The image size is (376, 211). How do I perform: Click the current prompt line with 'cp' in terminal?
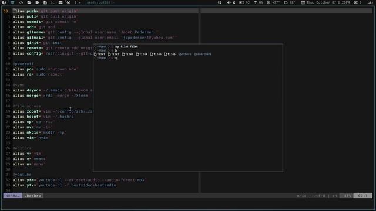click(x=106, y=58)
